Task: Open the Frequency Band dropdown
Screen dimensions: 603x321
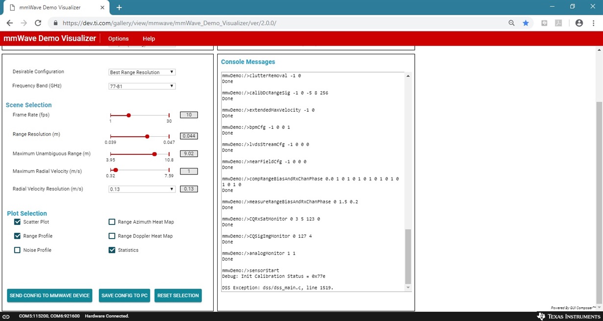Action: click(x=142, y=86)
